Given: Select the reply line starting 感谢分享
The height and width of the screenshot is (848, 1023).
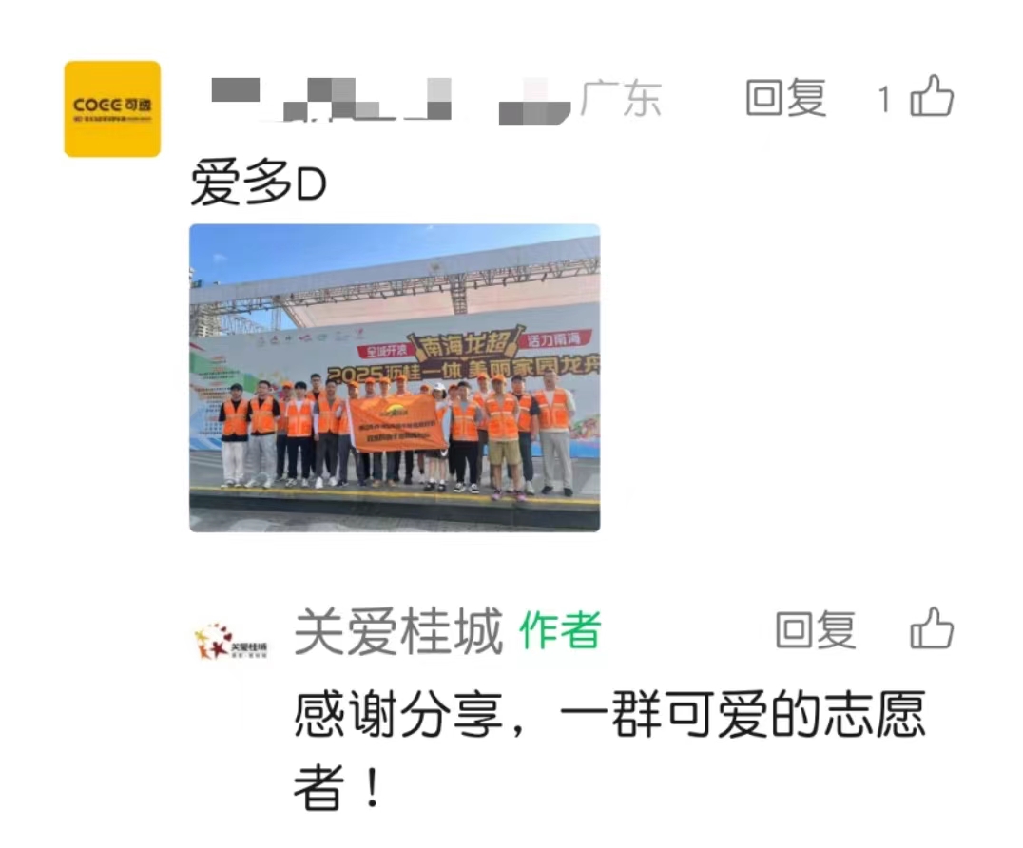Looking at the screenshot, I should pyautogui.click(x=609, y=714).
